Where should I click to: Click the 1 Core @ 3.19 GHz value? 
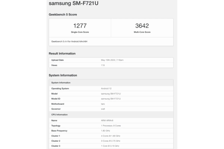tap(110, 146)
